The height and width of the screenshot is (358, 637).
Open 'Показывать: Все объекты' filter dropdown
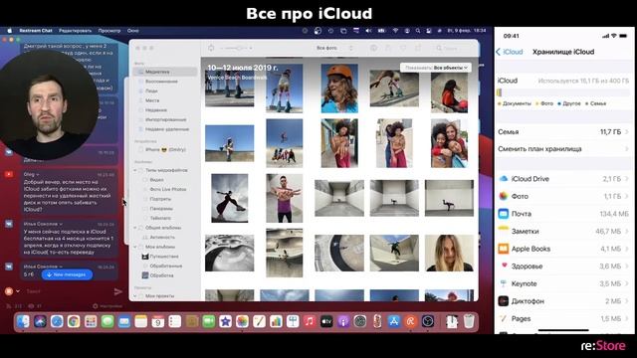(x=436, y=68)
